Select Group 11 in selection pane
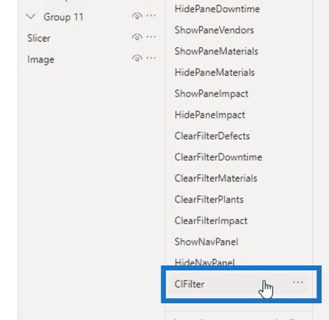 click(x=63, y=17)
